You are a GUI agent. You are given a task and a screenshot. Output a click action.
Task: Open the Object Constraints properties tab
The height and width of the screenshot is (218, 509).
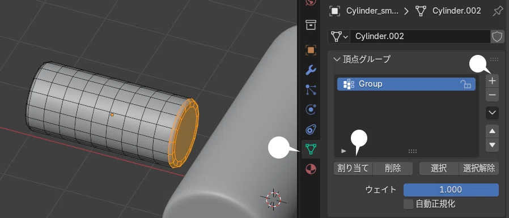coord(311,130)
